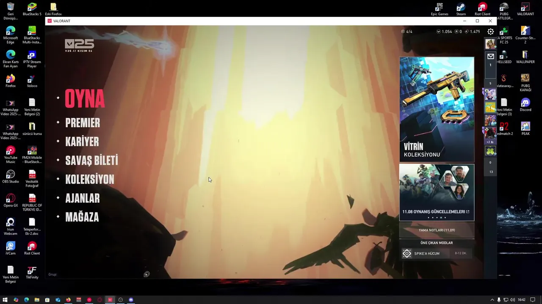Screen dimensions: 542x304
Task: Select sürücü kursu desktop file
Action: tap(32, 129)
